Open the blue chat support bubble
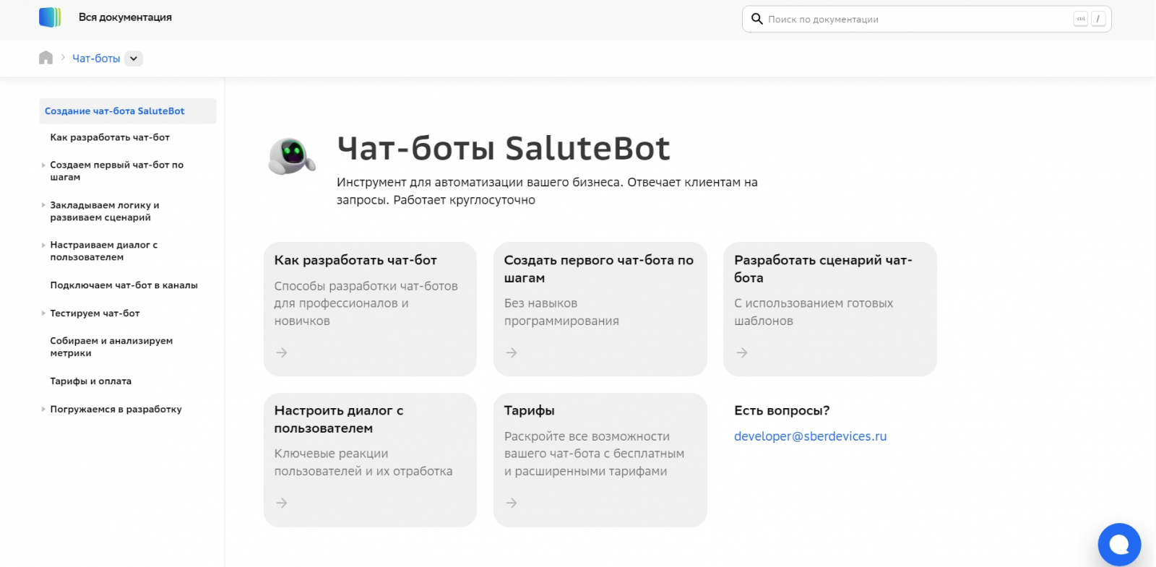Image resolution: width=1156 pixels, height=567 pixels. (x=1119, y=544)
